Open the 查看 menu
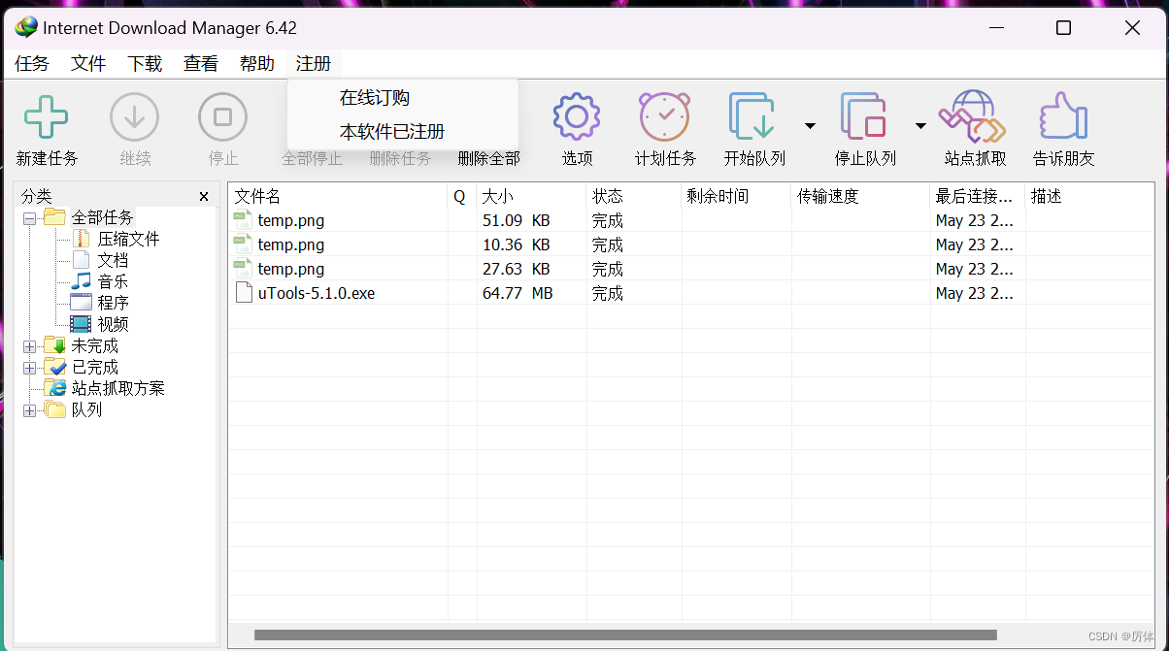Image resolution: width=1169 pixels, height=651 pixels. (x=201, y=64)
